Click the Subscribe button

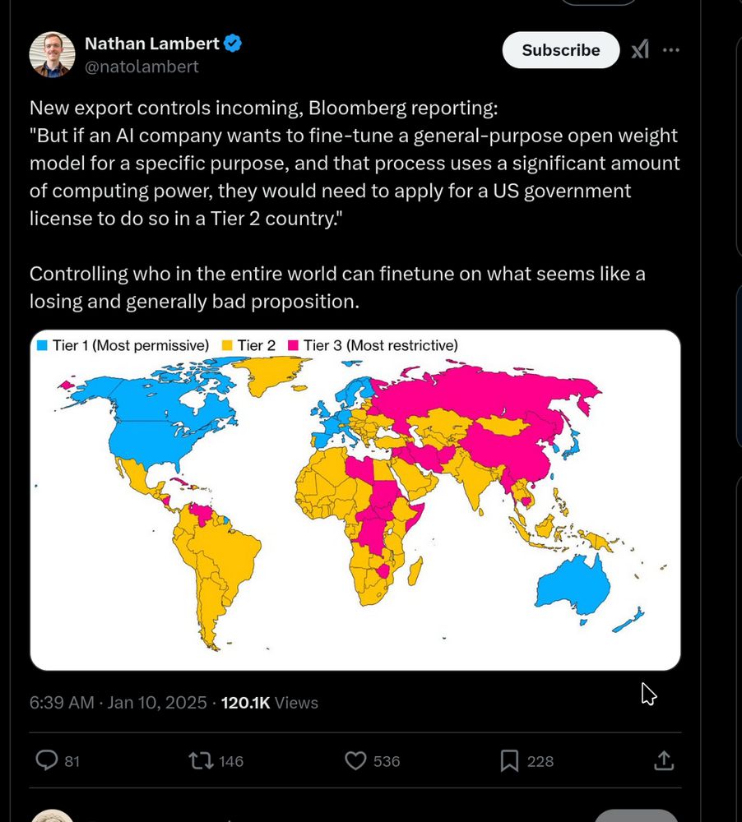tap(560, 50)
